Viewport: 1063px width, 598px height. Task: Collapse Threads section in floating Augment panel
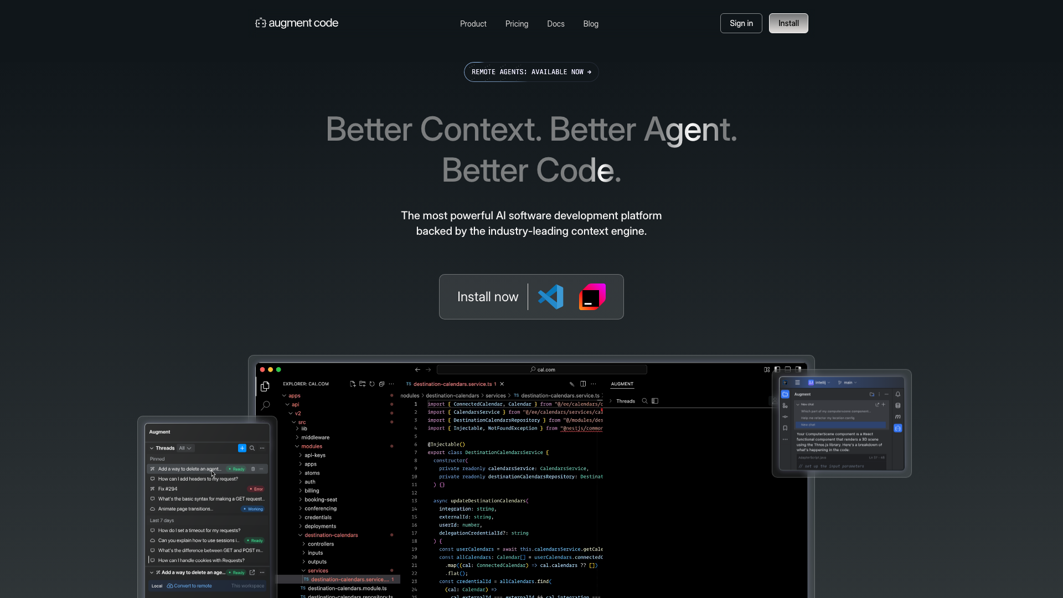[x=152, y=448]
